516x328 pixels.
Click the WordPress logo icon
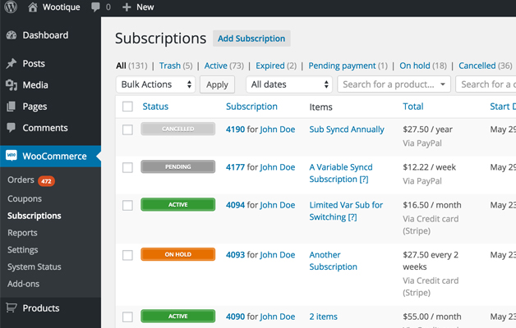coord(11,7)
